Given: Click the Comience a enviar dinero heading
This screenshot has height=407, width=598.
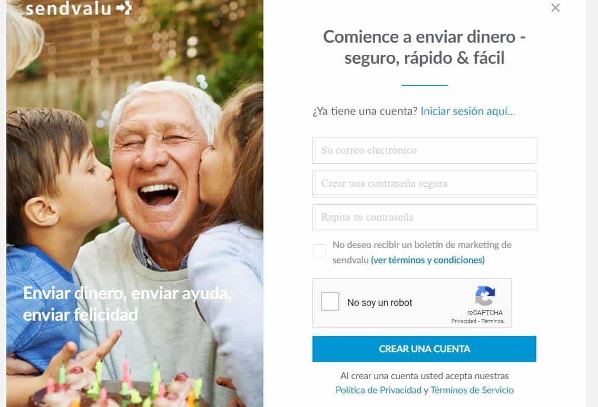Looking at the screenshot, I should pos(424,47).
